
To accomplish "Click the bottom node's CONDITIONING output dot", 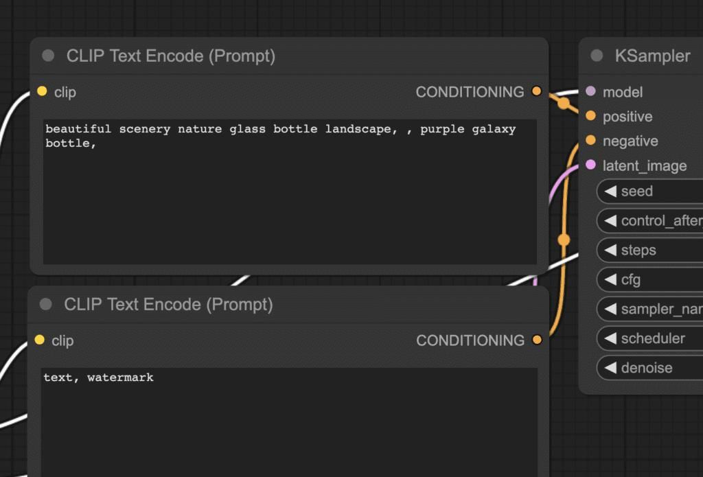I will [536, 340].
